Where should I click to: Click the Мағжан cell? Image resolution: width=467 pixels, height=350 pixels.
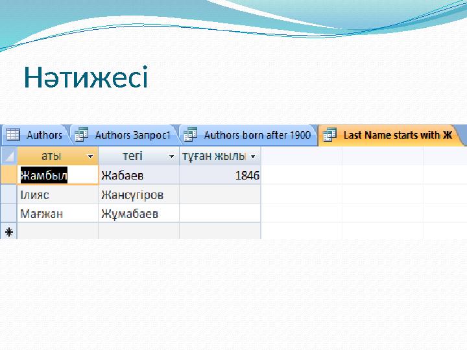pyautogui.click(x=58, y=213)
